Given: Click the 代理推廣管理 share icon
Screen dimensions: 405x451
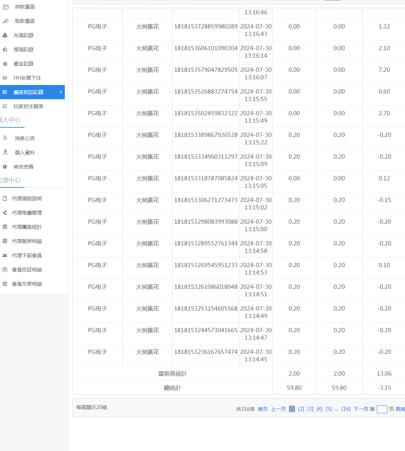Looking at the screenshot, I should click(5, 213).
